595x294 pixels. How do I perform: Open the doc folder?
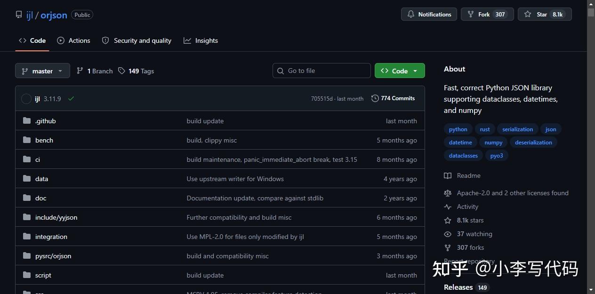(41, 198)
